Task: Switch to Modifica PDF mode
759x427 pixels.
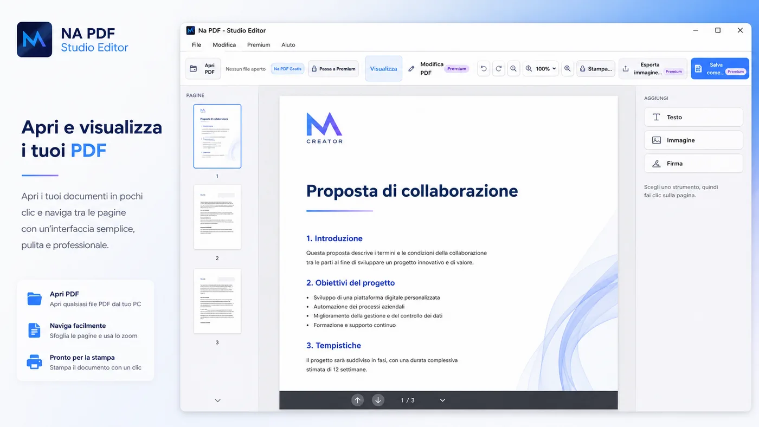Action: click(438, 69)
